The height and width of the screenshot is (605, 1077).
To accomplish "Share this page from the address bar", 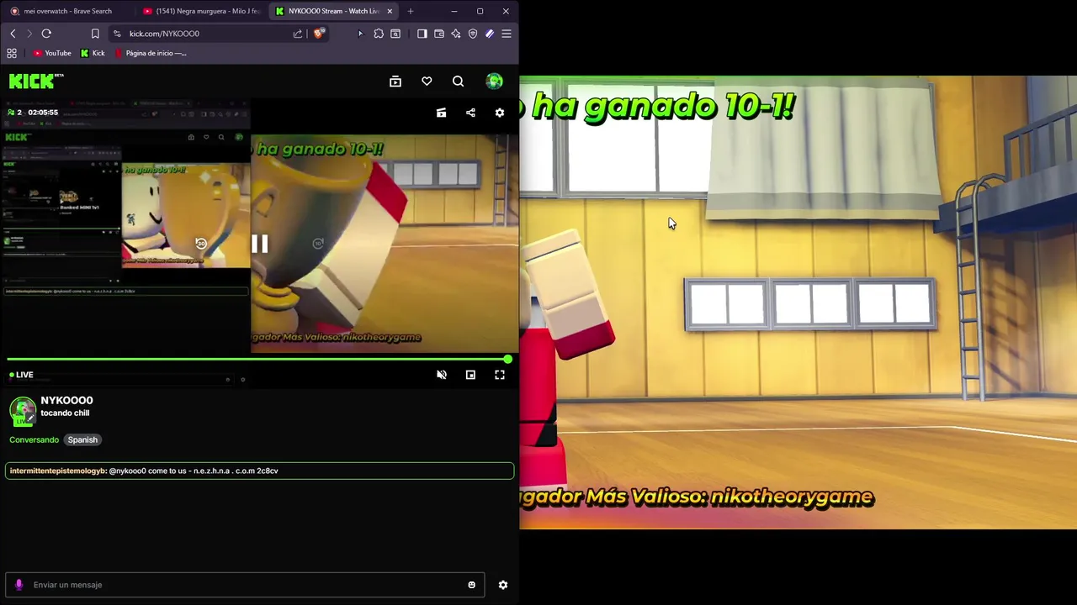I will coord(298,34).
